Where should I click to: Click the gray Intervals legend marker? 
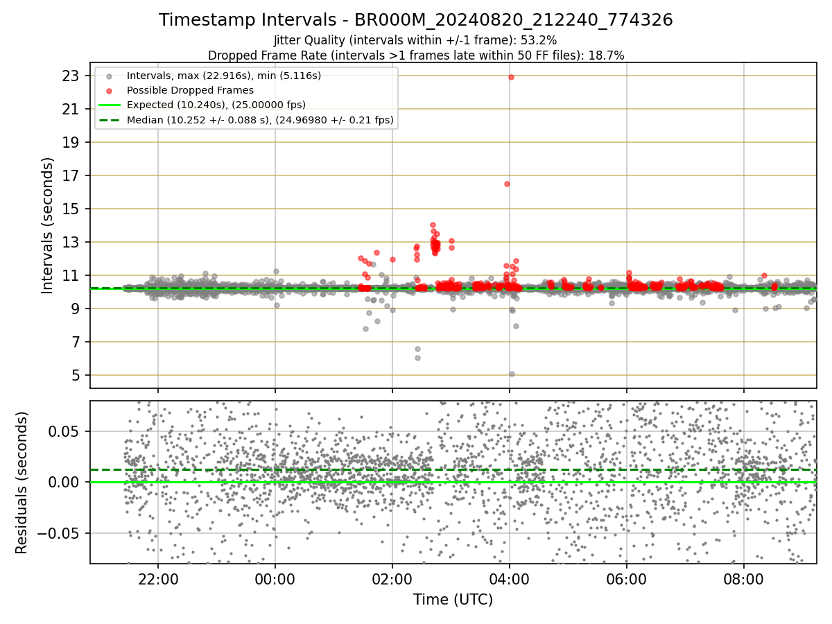pos(109,76)
